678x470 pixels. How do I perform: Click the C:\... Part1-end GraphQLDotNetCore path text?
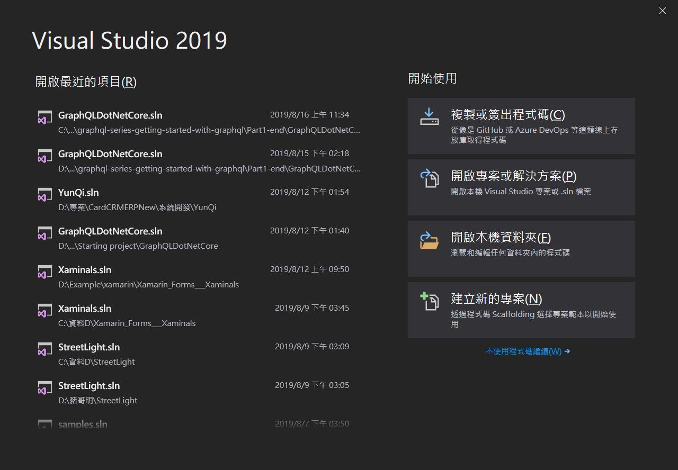(209, 130)
